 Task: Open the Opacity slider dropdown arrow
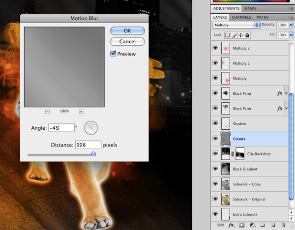291,25
